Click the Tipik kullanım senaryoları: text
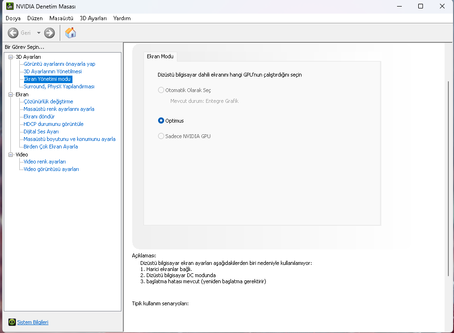 (x=160, y=303)
